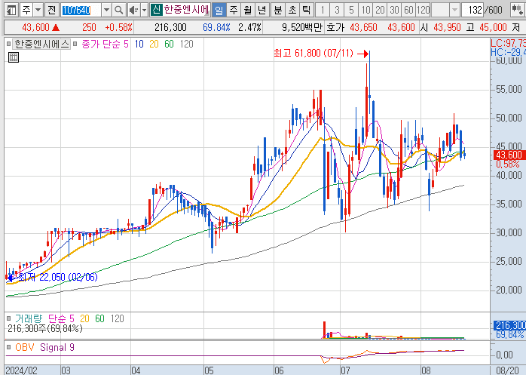Click the 거래량 volume indicator label

point(29,318)
